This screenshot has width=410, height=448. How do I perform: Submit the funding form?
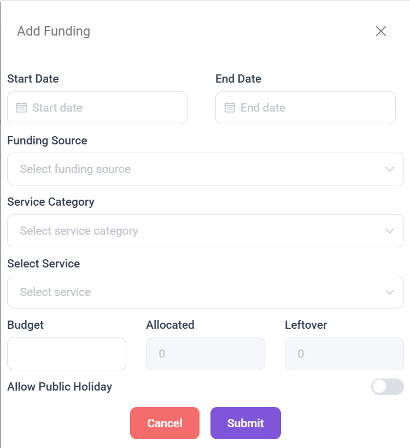pyautogui.click(x=245, y=423)
